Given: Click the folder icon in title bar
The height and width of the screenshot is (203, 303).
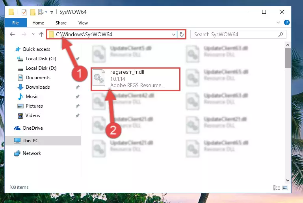Looking at the screenshot, I should coord(11,12).
